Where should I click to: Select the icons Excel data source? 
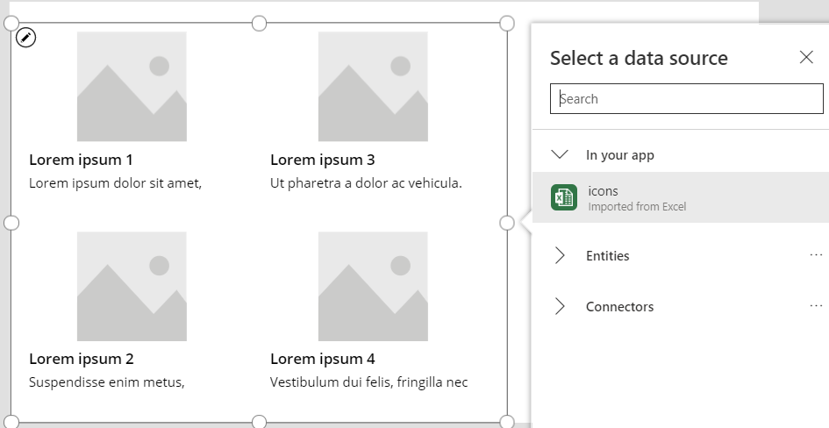point(681,197)
